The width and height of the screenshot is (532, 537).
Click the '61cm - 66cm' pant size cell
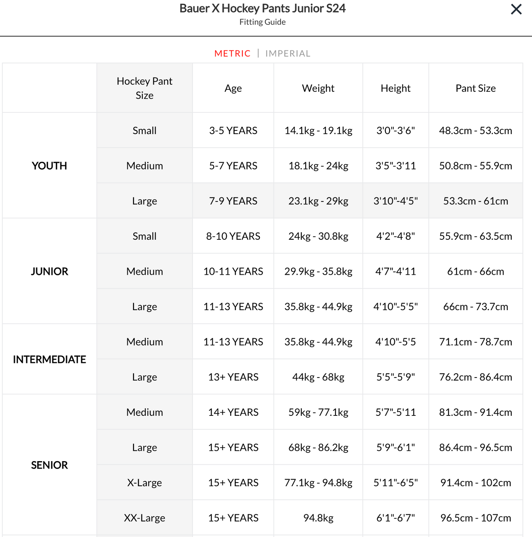pyautogui.click(x=476, y=271)
